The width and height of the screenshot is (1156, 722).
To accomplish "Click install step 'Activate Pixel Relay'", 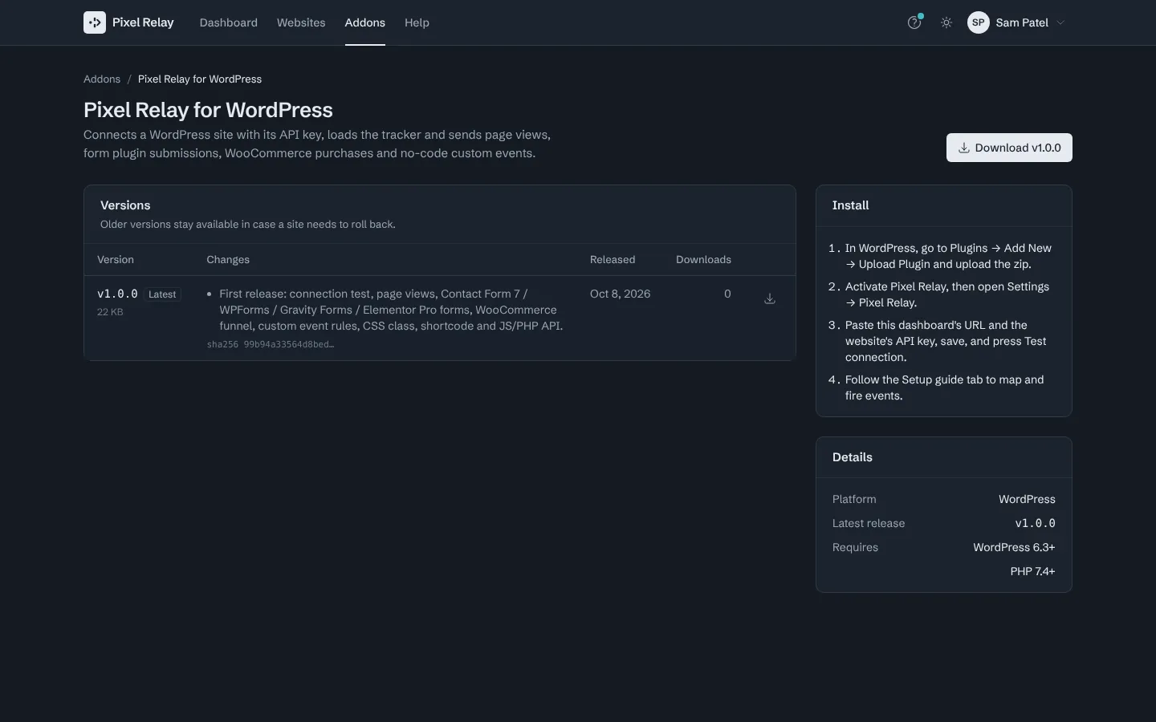I will (x=947, y=294).
